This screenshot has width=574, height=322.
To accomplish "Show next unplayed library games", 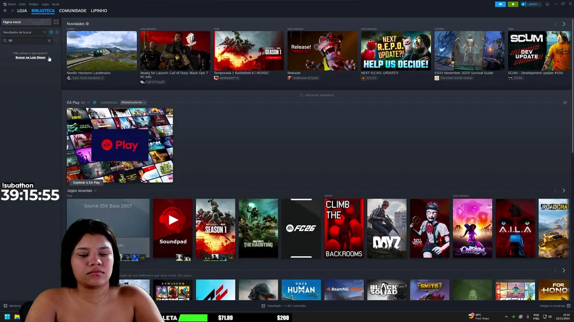I will pyautogui.click(x=564, y=270).
